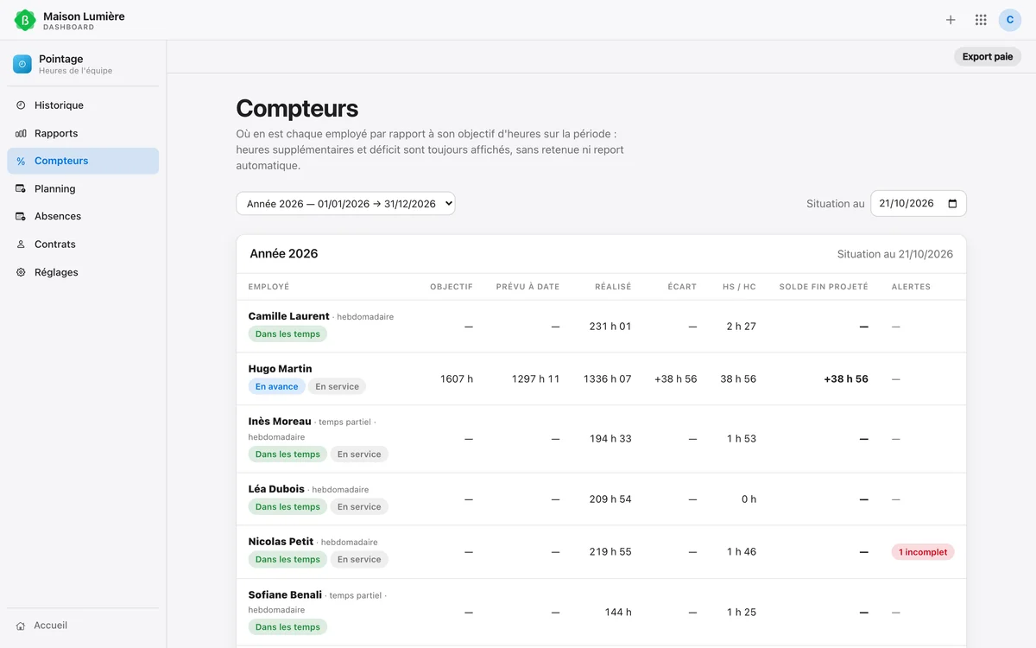Open the date picker calendar icon
The image size is (1036, 648).
point(952,204)
